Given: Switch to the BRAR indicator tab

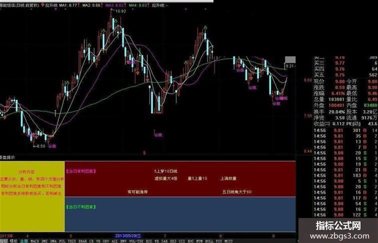Looking at the screenshot, I should tap(83, 241).
